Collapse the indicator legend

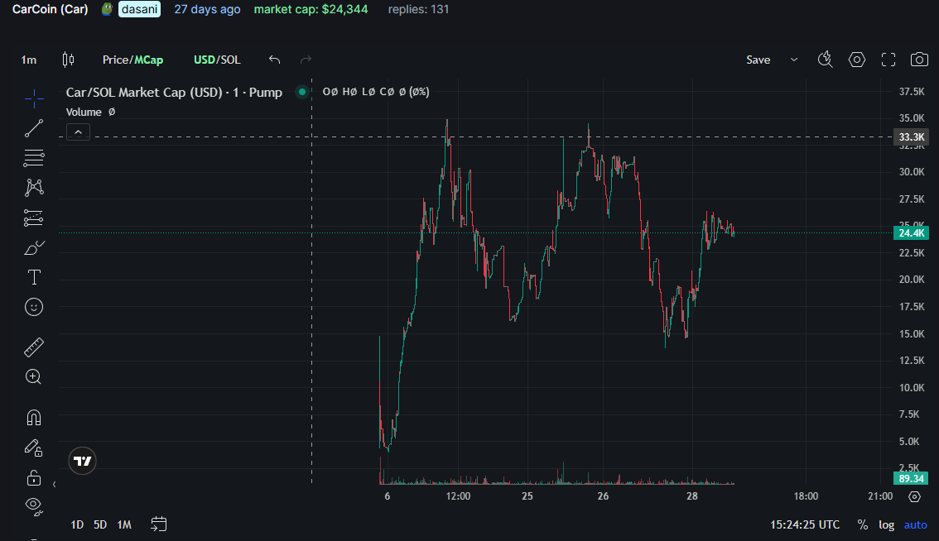click(78, 132)
